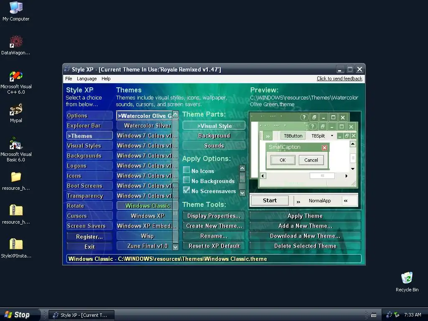
Task: Open the Boot Screens section
Action: tap(89, 186)
